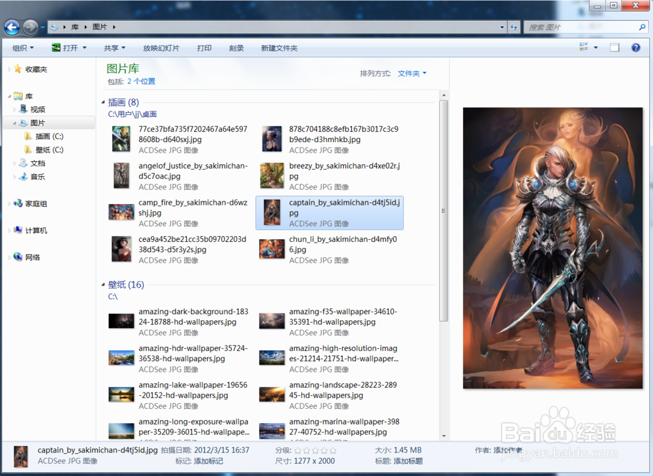Expand the 打开 dropdown arrow

click(x=84, y=48)
